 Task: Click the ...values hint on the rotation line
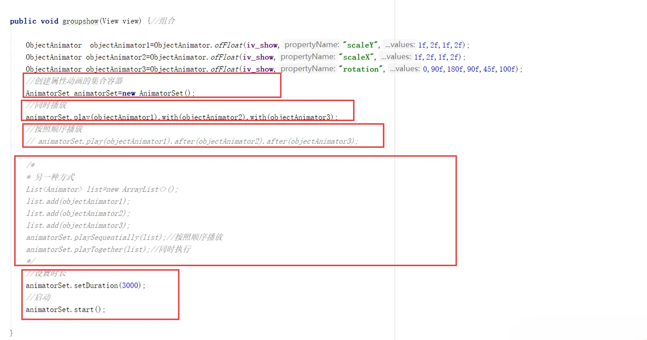[x=405, y=69]
